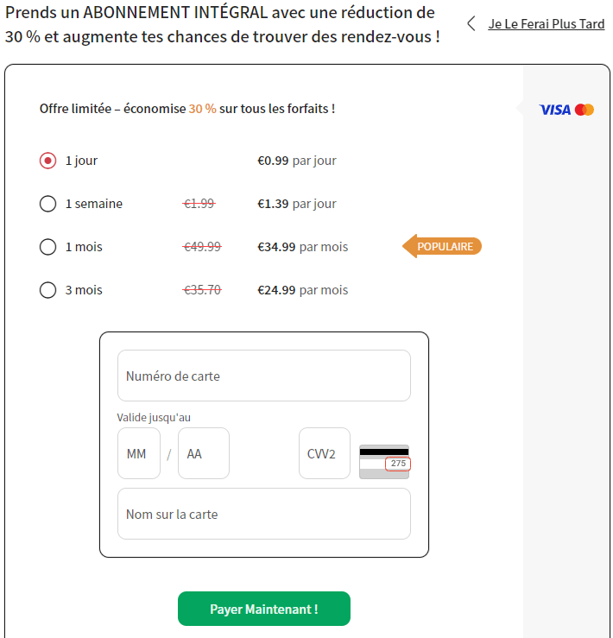Focus the Numéro de carte field
Image resolution: width=613 pixels, height=638 pixels.
[x=264, y=376]
